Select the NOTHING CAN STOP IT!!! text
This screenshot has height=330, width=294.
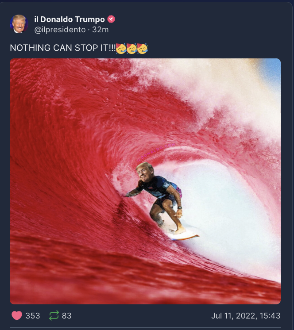click(63, 48)
